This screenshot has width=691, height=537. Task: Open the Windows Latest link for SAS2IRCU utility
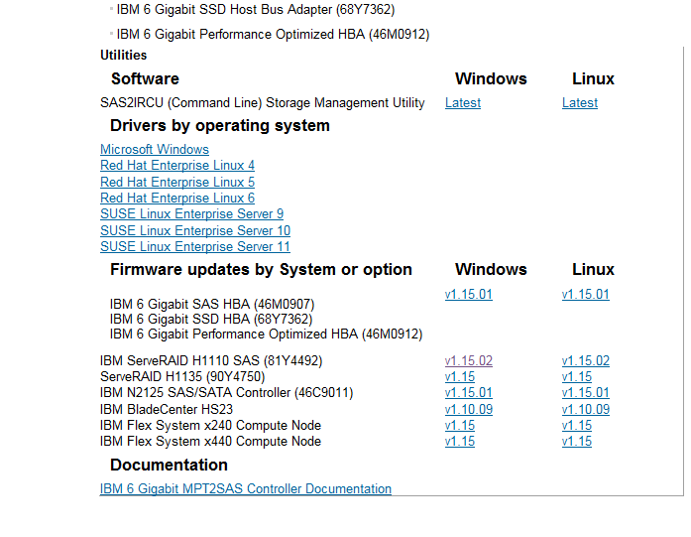click(463, 103)
